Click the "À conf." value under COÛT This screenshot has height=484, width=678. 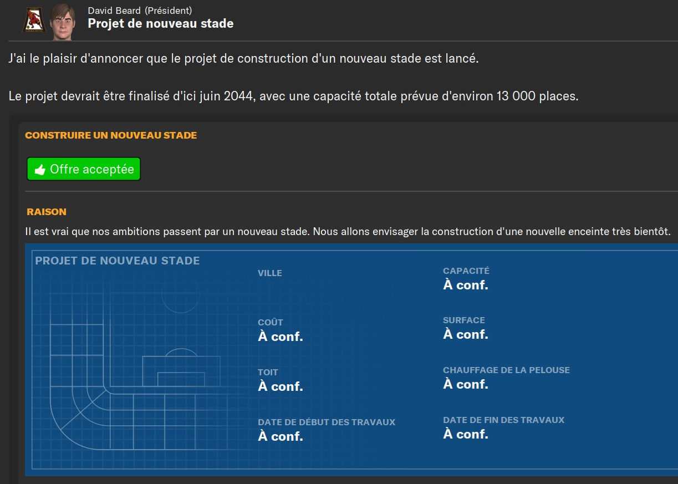(x=280, y=337)
